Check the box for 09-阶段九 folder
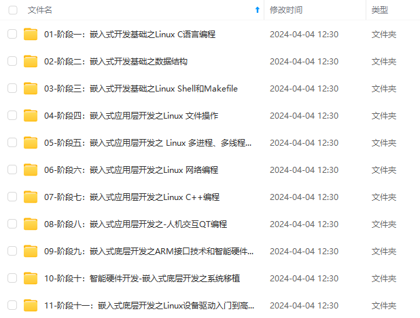This screenshot has height=318, width=420. [x=12, y=251]
